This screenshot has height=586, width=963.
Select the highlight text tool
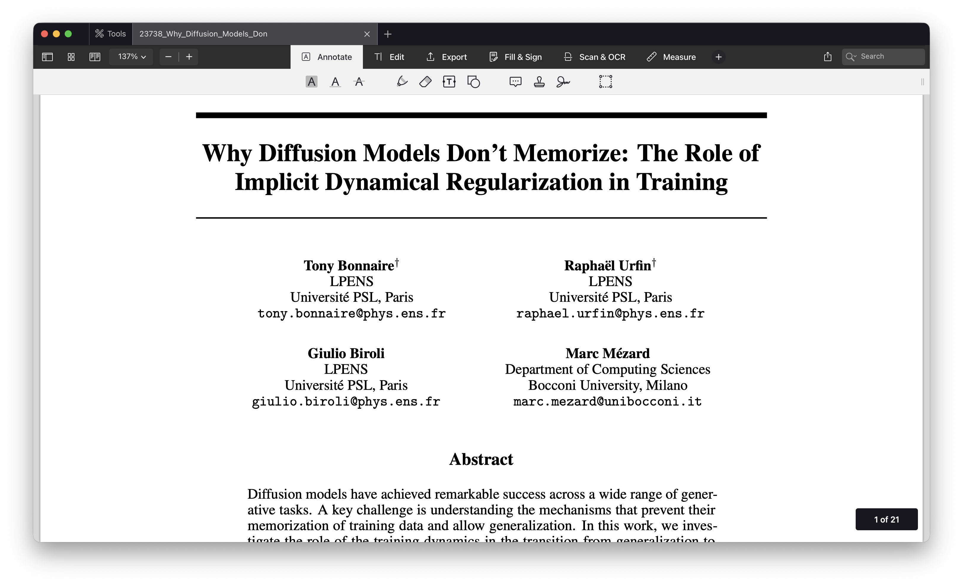(x=311, y=82)
